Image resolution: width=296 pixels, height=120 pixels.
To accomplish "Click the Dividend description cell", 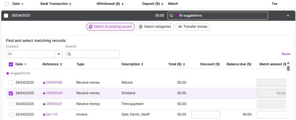I will pyautogui.click(x=128, y=93).
